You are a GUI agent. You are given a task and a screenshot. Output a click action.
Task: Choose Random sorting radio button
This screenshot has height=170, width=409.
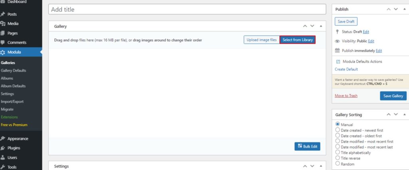[338, 164]
